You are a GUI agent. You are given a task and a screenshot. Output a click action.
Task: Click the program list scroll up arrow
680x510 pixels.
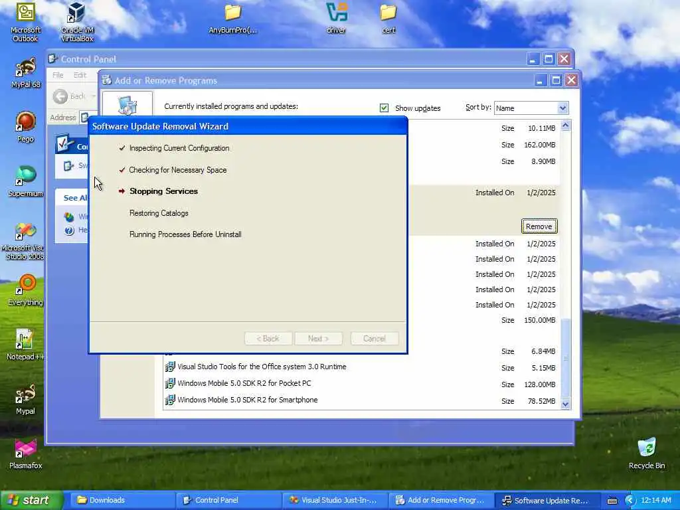click(x=565, y=126)
